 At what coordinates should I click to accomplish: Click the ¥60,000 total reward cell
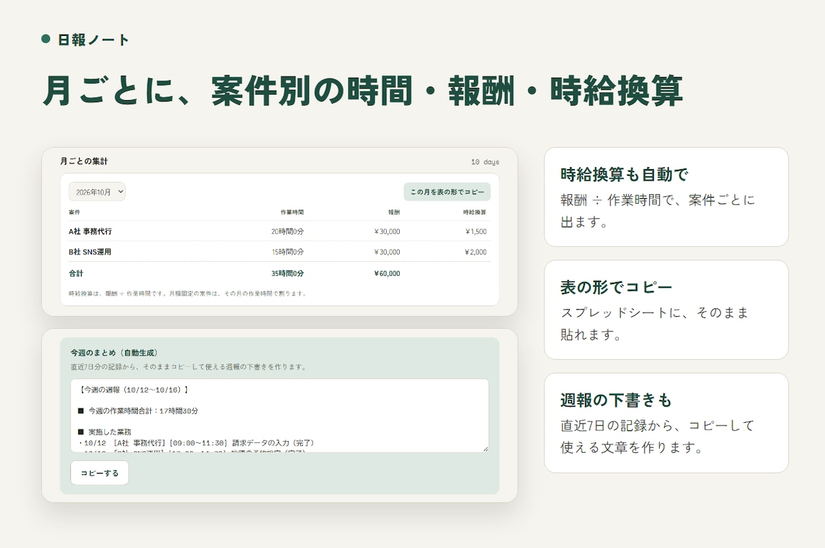(x=387, y=273)
